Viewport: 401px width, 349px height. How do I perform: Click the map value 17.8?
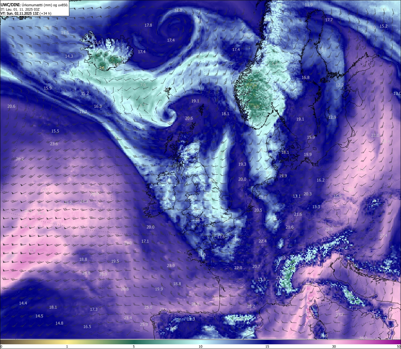[148, 25]
